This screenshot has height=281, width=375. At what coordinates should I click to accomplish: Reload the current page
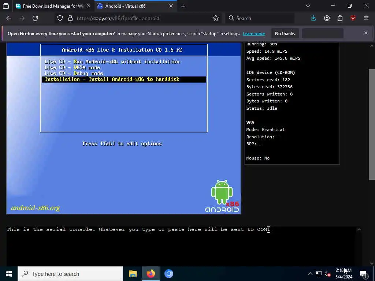coord(35,18)
